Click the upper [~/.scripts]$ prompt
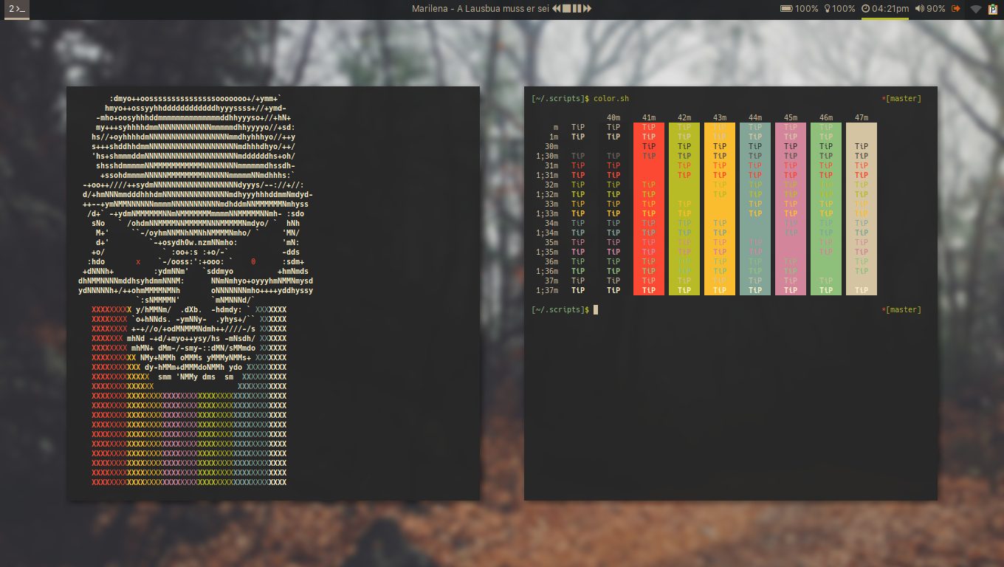 [560, 99]
